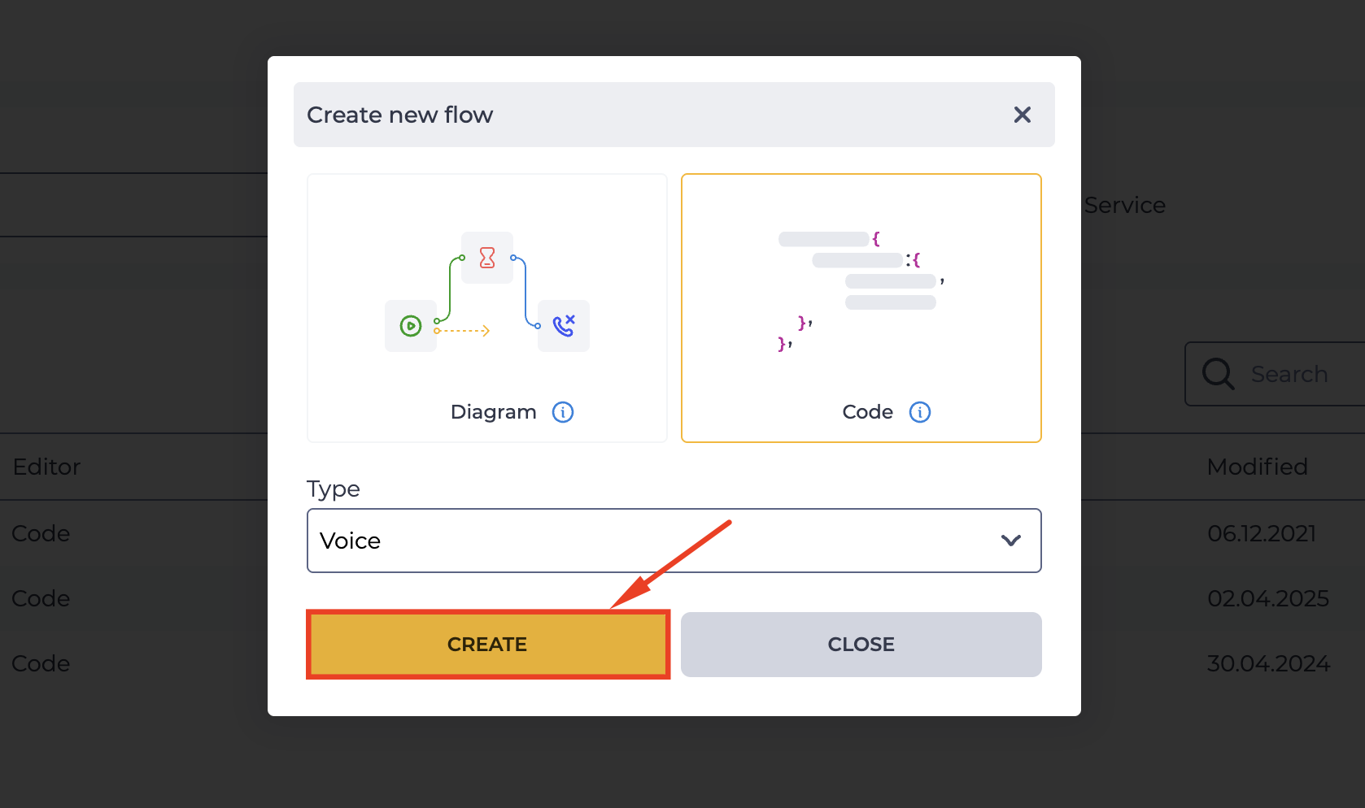Select the Diagram editor card
1365x808 pixels.
(x=487, y=308)
